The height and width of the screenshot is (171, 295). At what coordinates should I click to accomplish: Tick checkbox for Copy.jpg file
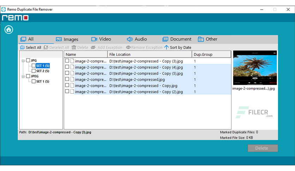pos(67,85)
